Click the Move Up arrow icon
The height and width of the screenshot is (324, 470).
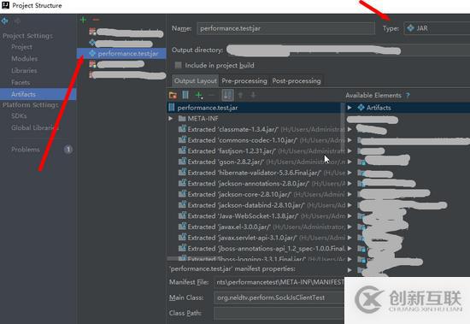(240, 96)
